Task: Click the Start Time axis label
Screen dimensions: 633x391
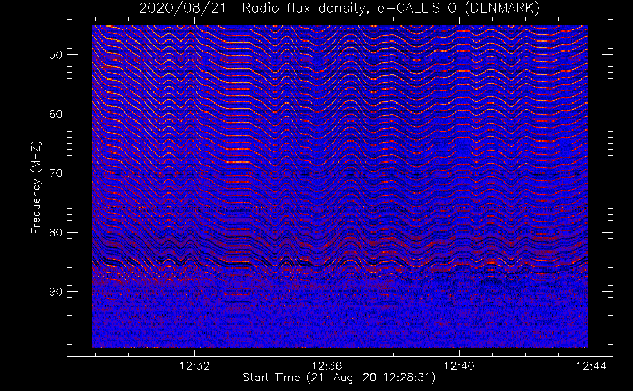Action: pos(339,378)
